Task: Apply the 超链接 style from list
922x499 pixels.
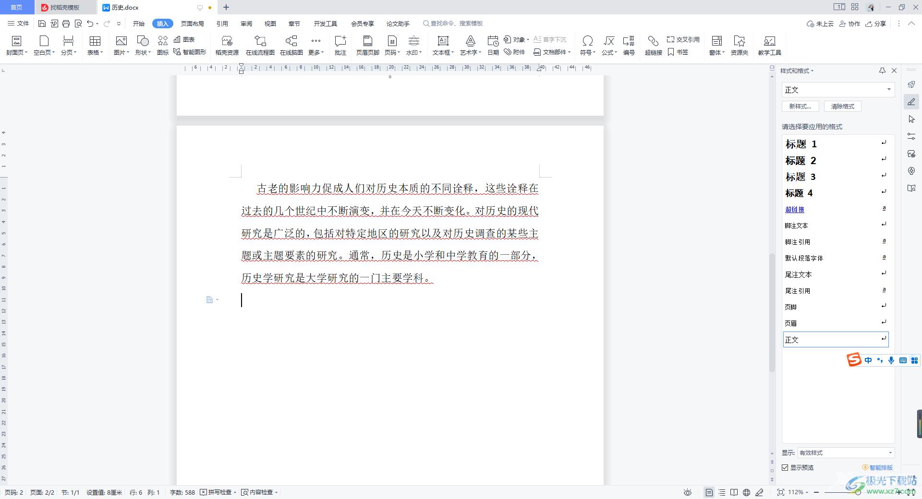Action: tap(836, 209)
